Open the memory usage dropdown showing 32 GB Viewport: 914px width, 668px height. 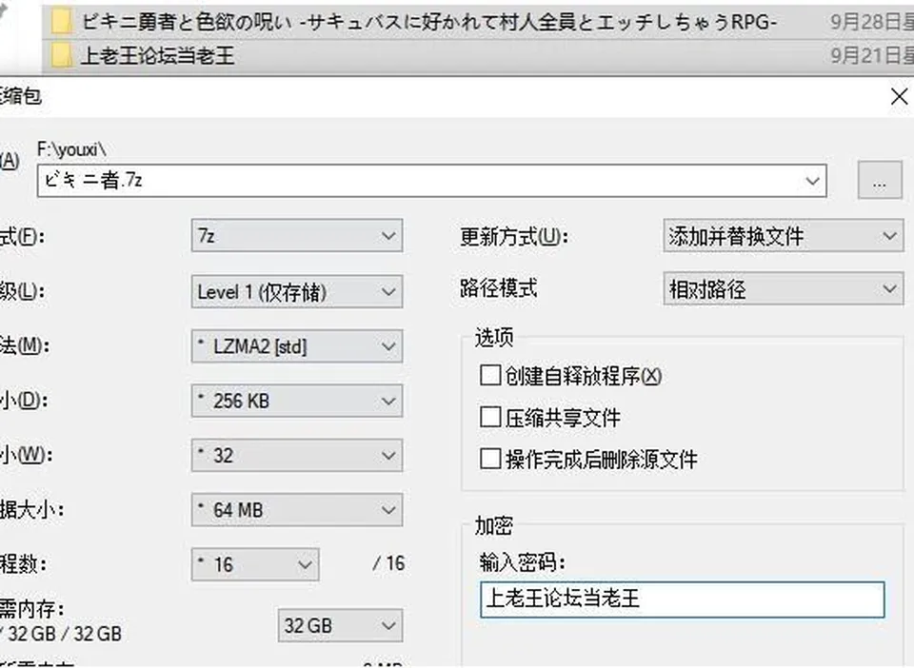[x=341, y=625]
